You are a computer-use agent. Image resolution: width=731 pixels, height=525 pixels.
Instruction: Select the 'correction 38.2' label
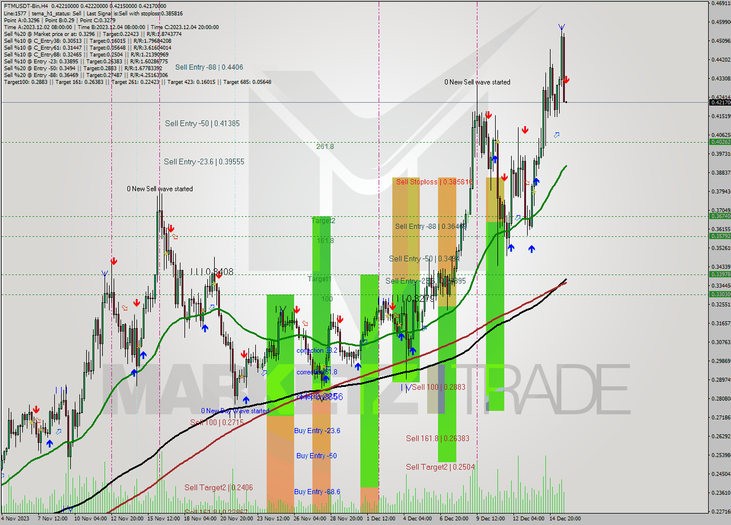pyautogui.click(x=317, y=350)
